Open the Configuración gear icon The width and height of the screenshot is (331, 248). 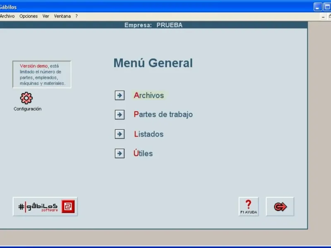26,98
